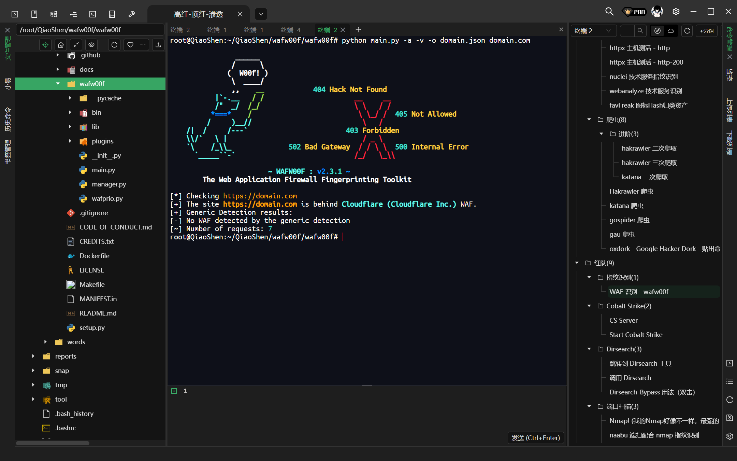The image size is (737, 461).
Task: Open the 终端 2 dropdown in command panel
Action: [x=593, y=31]
